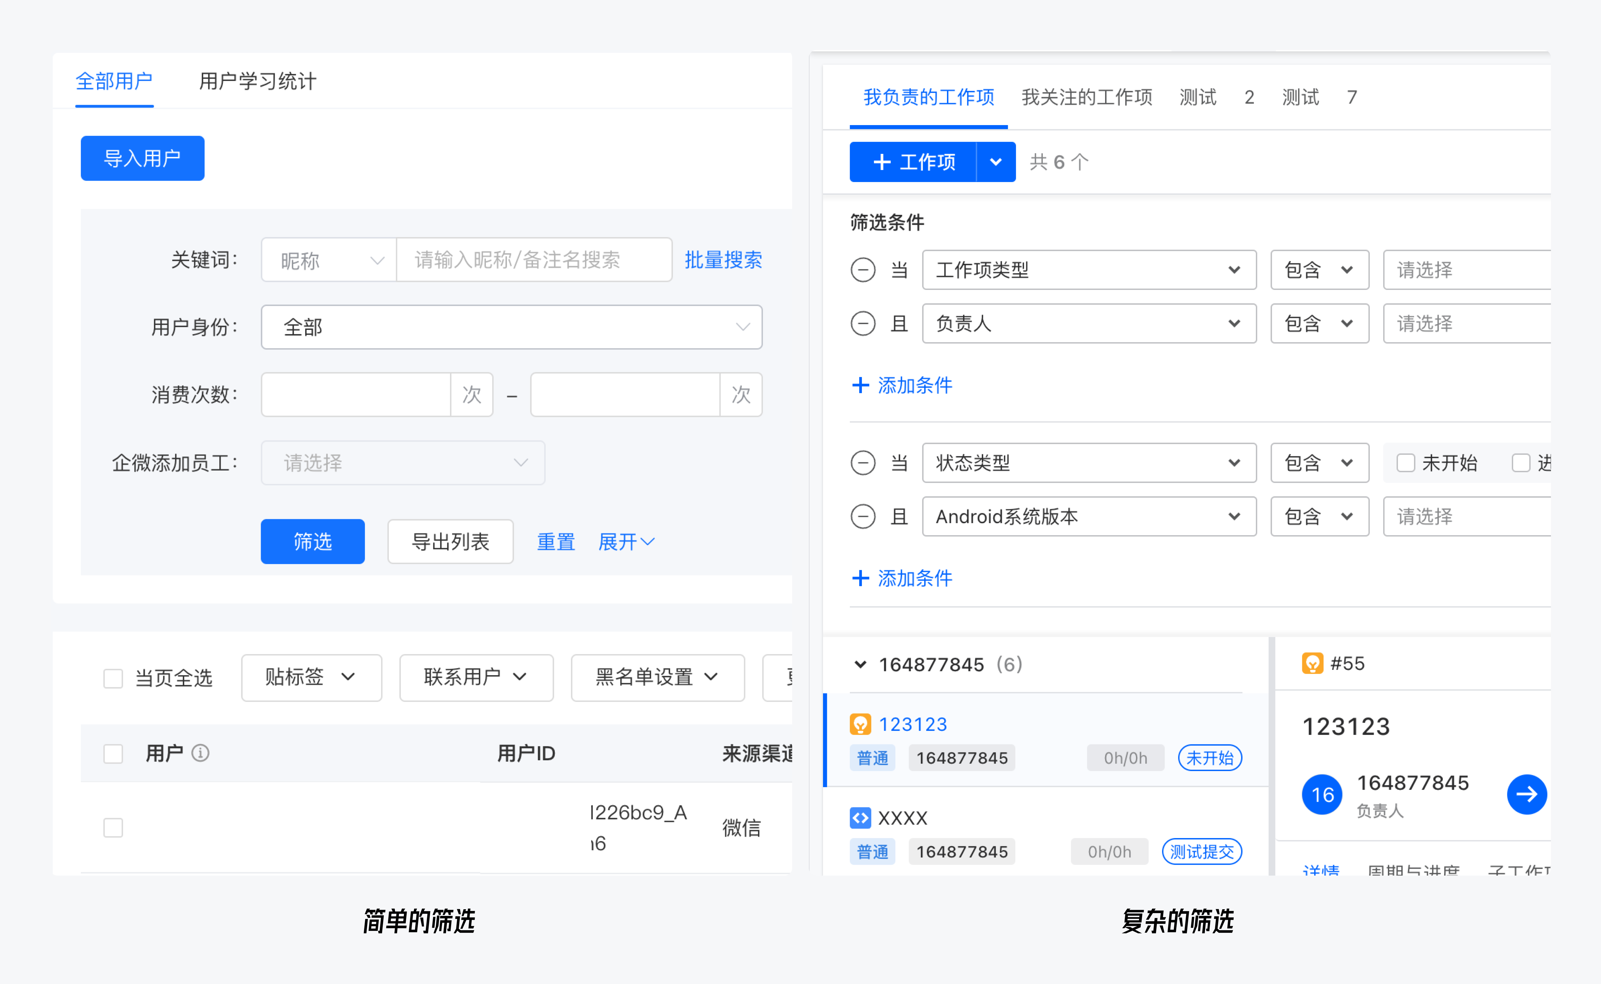Click the info icon beside 用户 column header
The image size is (1601, 984).
click(200, 753)
